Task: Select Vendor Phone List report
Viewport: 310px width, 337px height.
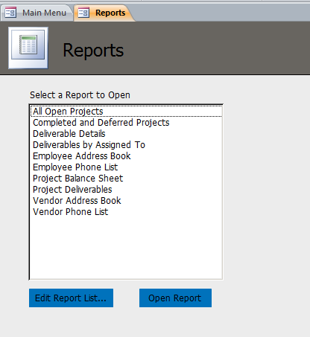Action: click(126, 212)
